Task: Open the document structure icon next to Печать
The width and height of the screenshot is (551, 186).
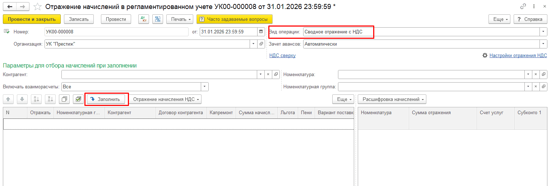Action: click(158, 19)
